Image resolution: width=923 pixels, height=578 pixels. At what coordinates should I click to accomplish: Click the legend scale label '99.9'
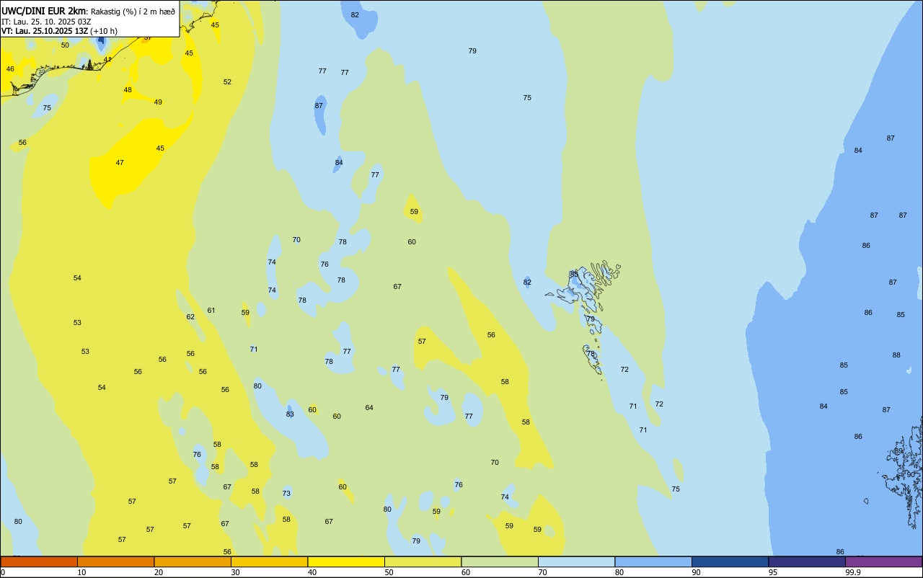point(853,572)
